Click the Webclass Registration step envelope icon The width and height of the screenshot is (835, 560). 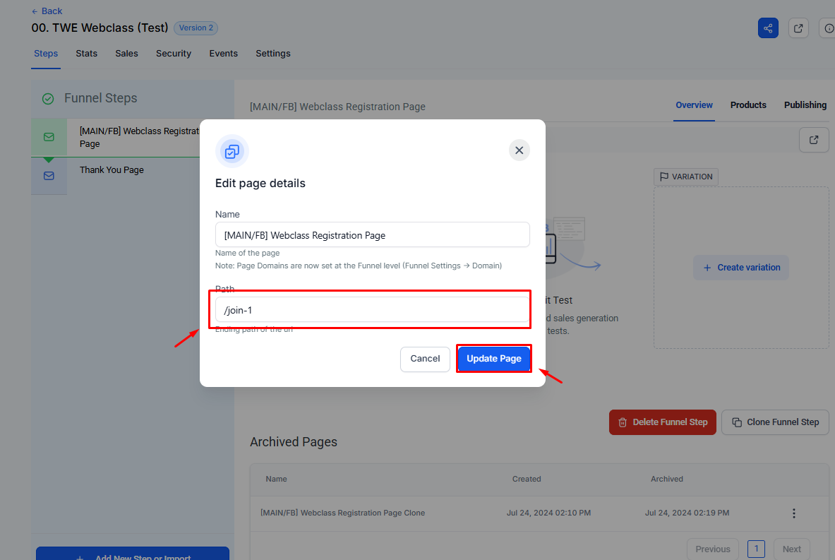(x=49, y=137)
